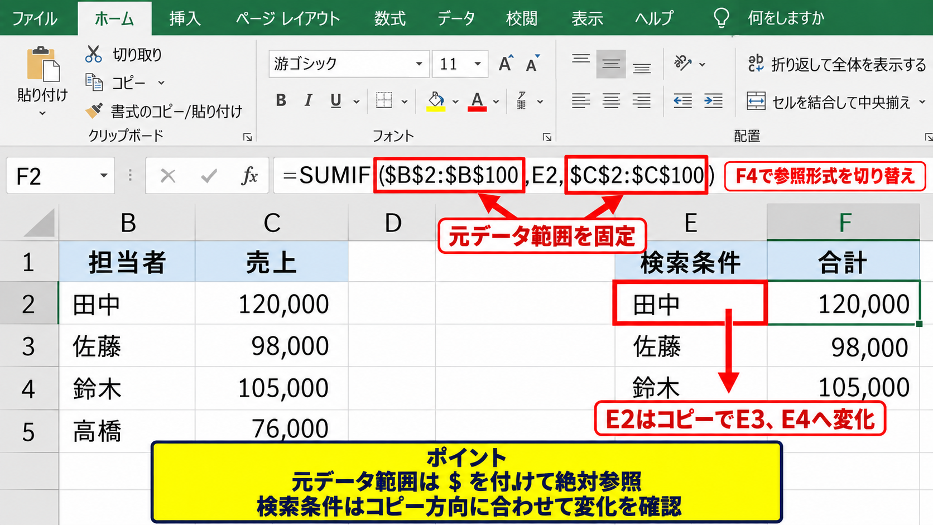
Task: Expand the Name Box F2 dropdown
Action: 104,176
